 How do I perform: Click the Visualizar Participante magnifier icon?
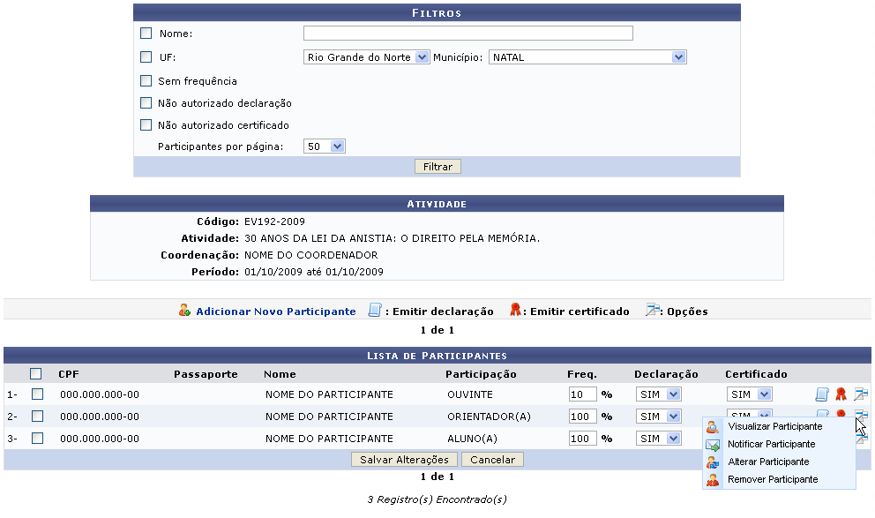[x=713, y=427]
